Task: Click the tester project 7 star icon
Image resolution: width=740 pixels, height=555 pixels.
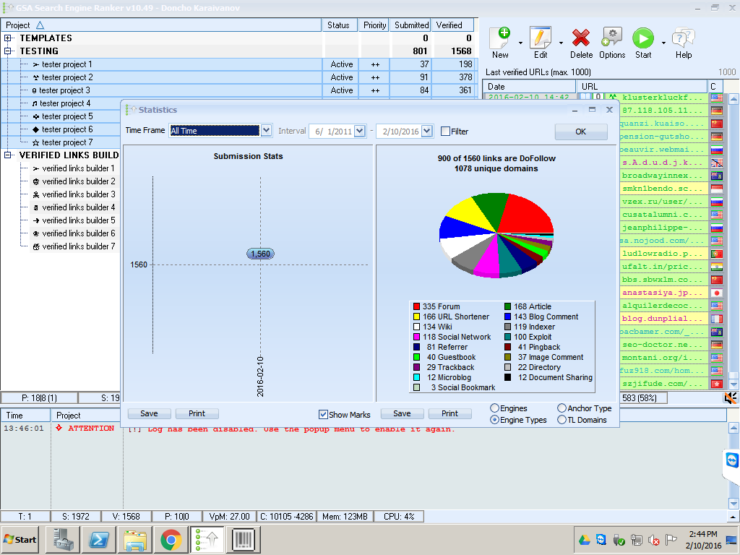Action: [36, 142]
